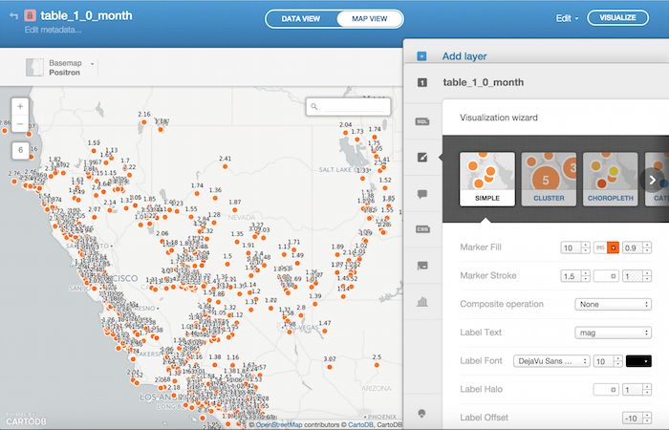Screen dimensions: 669x430
Task: Click Edit metadata link
Action: click(x=53, y=30)
